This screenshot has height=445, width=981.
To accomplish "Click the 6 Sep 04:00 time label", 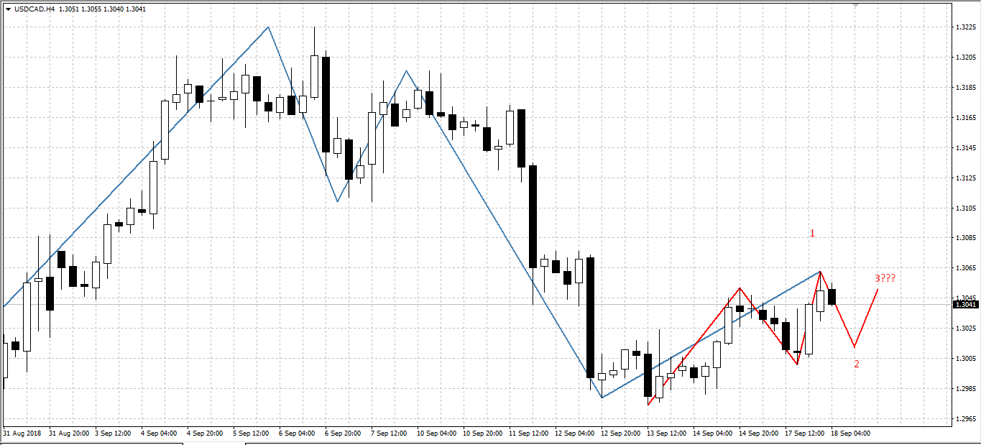I will [x=298, y=433].
